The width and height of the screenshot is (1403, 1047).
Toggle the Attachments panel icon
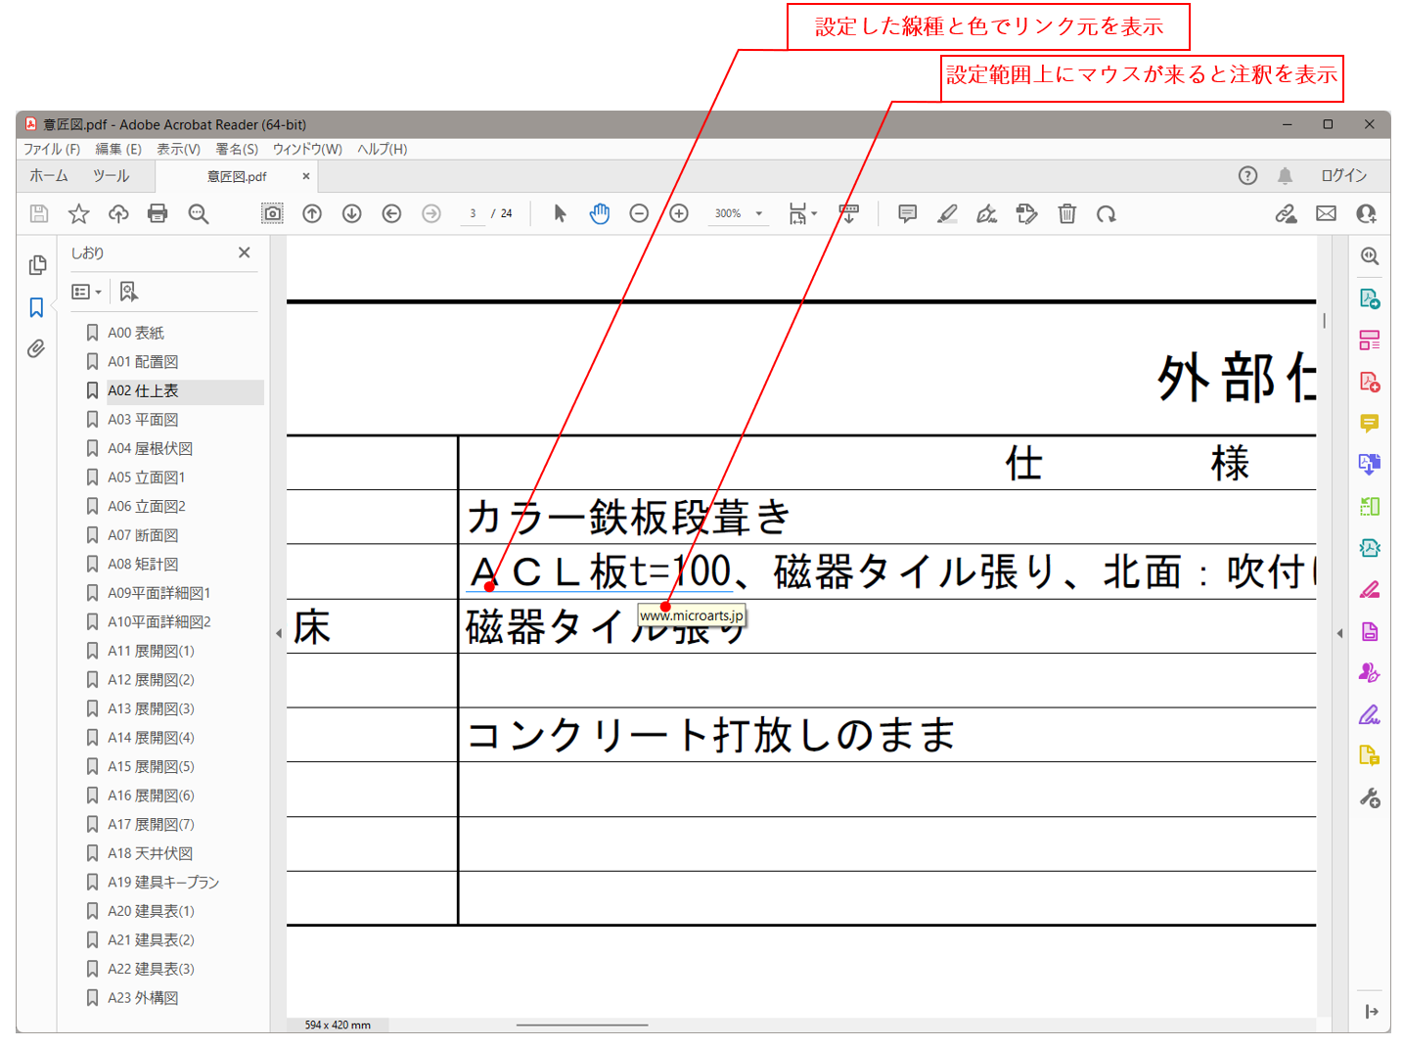[x=35, y=348]
